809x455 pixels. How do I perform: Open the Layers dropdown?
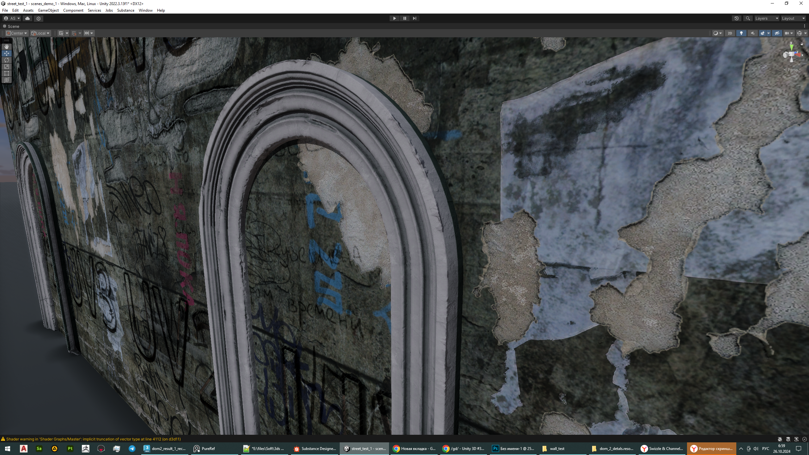tap(766, 18)
